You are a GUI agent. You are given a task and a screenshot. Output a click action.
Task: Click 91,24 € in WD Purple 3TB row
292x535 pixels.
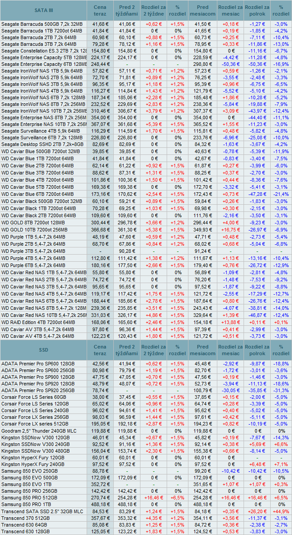pos(202,251)
